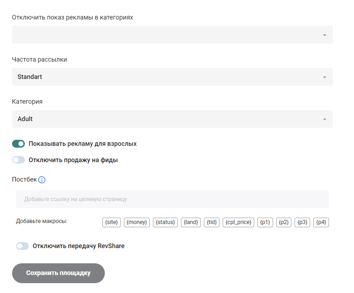Insert the {tid} macro

(x=212, y=222)
